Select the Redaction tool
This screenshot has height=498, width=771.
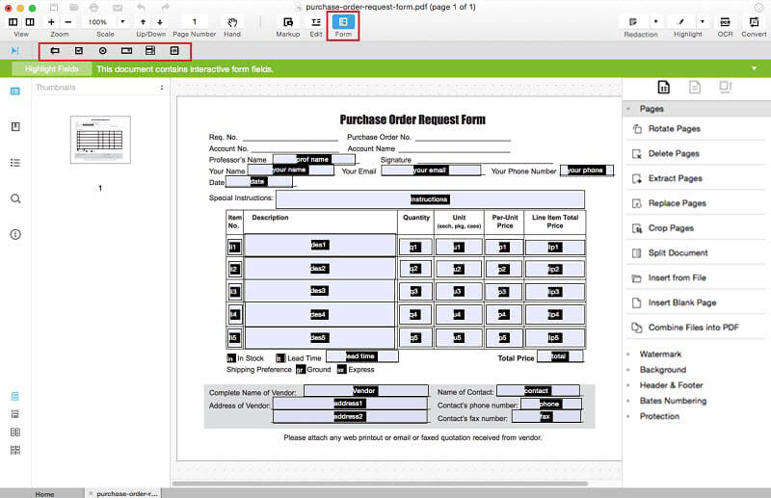633,22
